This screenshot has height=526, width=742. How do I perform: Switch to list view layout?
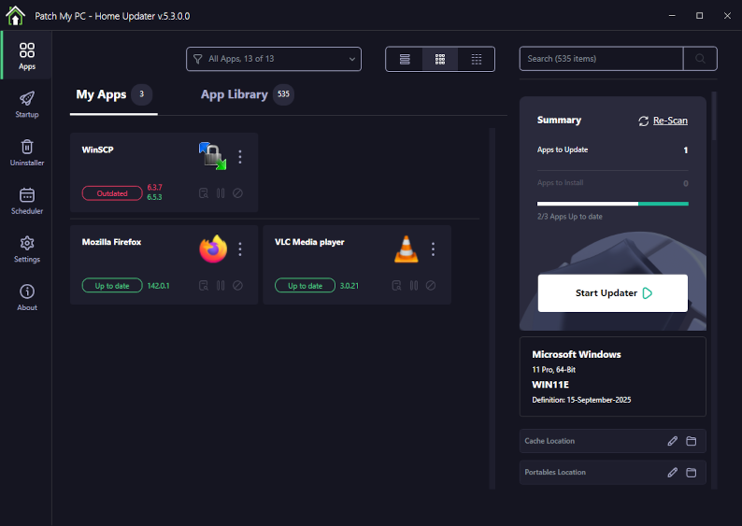coord(405,59)
